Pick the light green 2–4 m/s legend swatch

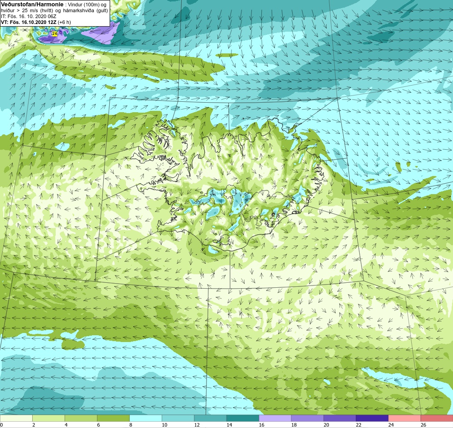click(48, 418)
